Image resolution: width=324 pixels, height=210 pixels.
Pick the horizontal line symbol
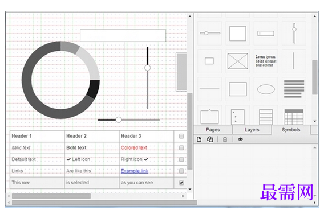(x=210, y=89)
